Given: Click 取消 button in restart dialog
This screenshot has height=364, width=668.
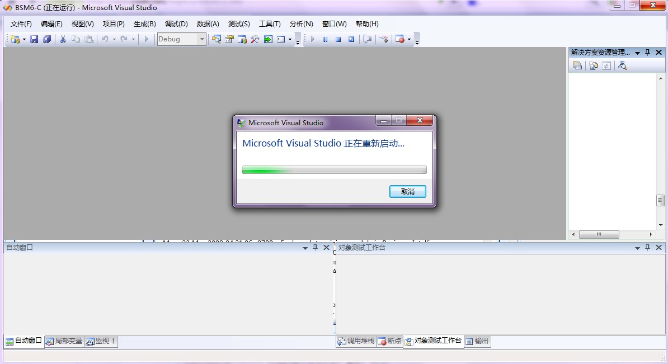Looking at the screenshot, I should [408, 192].
